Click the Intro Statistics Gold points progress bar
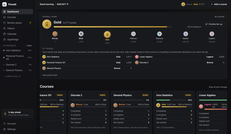The image size is (231, 134). (177, 107)
